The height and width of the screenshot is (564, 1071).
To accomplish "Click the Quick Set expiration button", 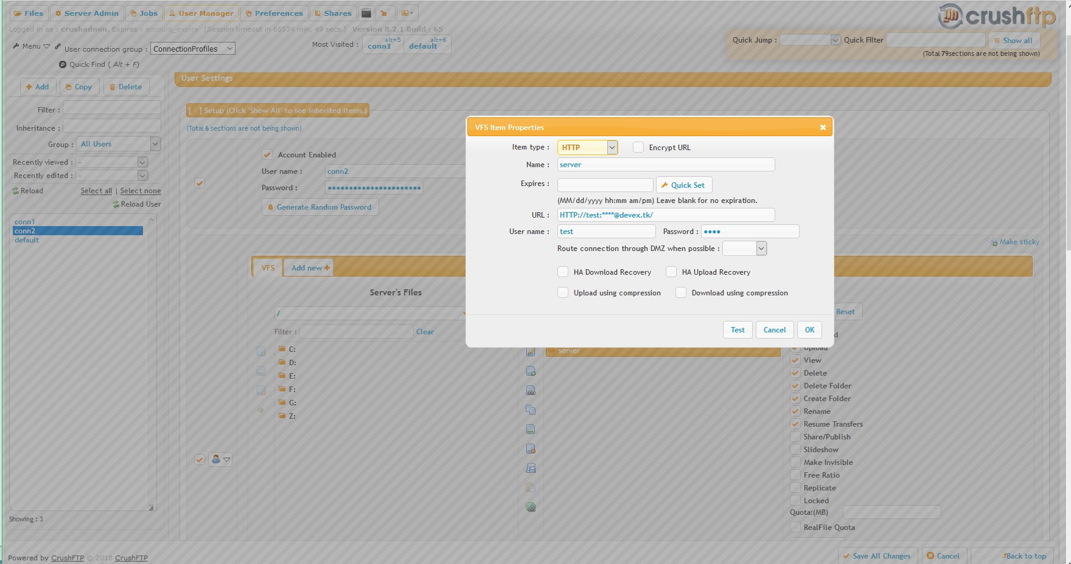I will pos(683,185).
